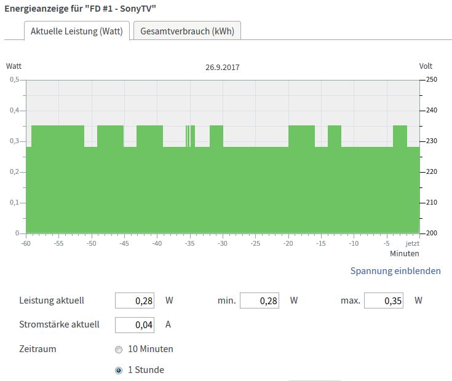Screen dimensions: 452x381
Task: Select the Stromstärke aktuell value field
Action: [x=135, y=324]
